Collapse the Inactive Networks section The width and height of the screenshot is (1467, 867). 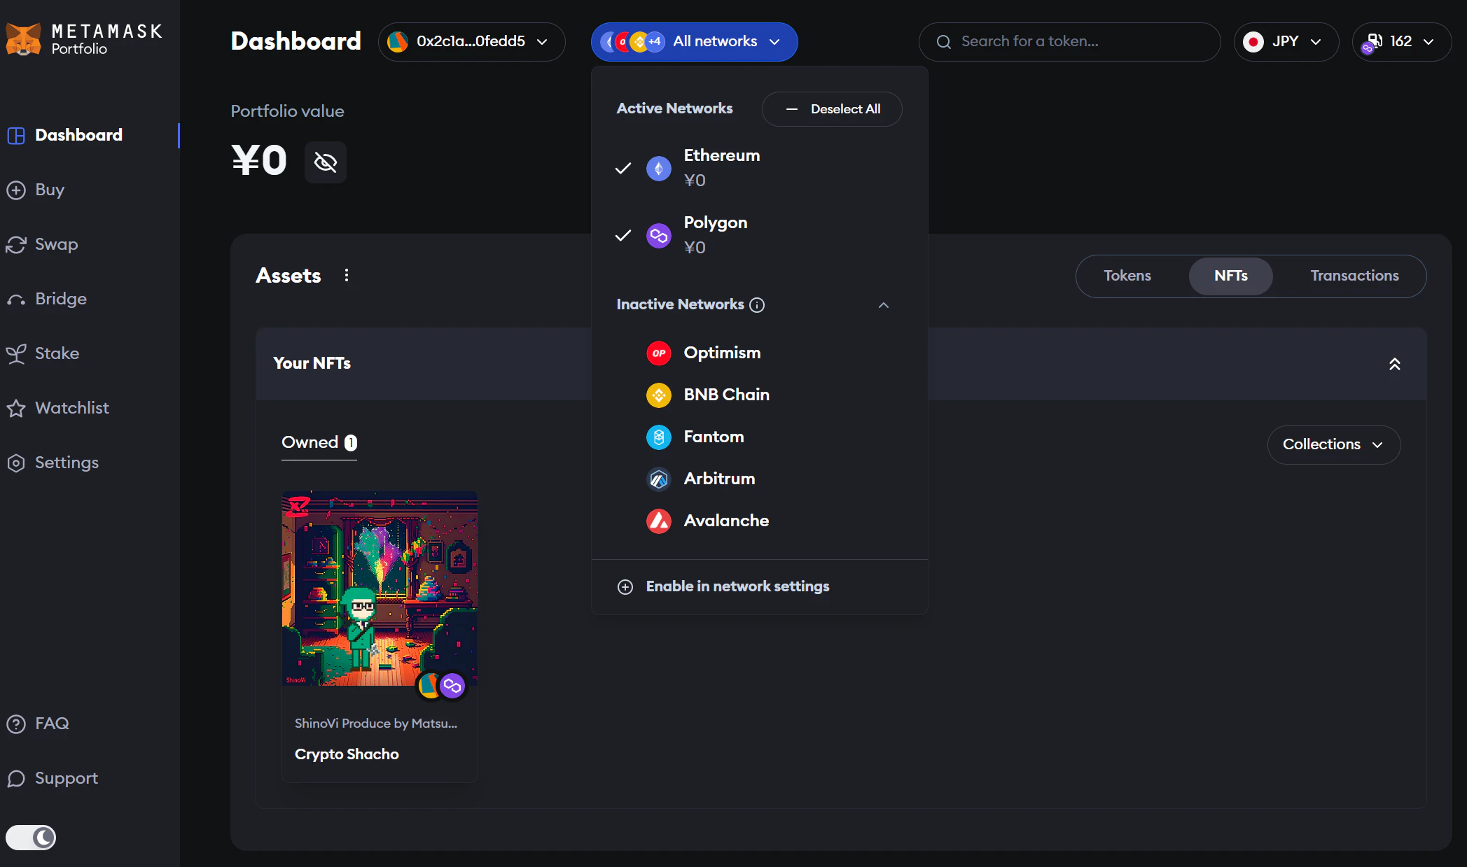(884, 305)
